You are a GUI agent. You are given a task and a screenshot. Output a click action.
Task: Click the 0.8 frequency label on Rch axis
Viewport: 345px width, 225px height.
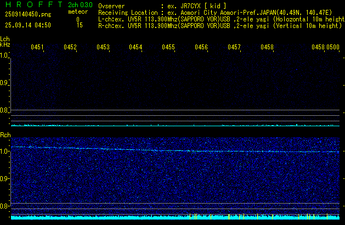pyautogui.click(x=4, y=206)
